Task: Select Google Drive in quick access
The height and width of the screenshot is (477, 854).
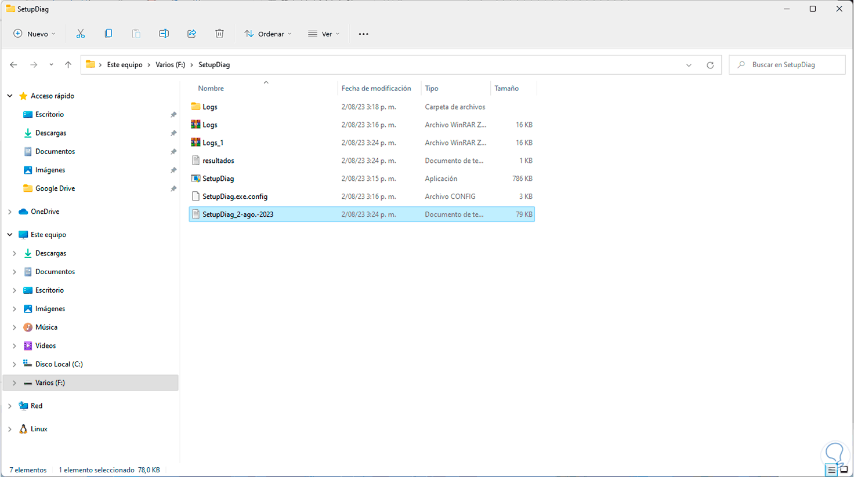Action: [55, 188]
